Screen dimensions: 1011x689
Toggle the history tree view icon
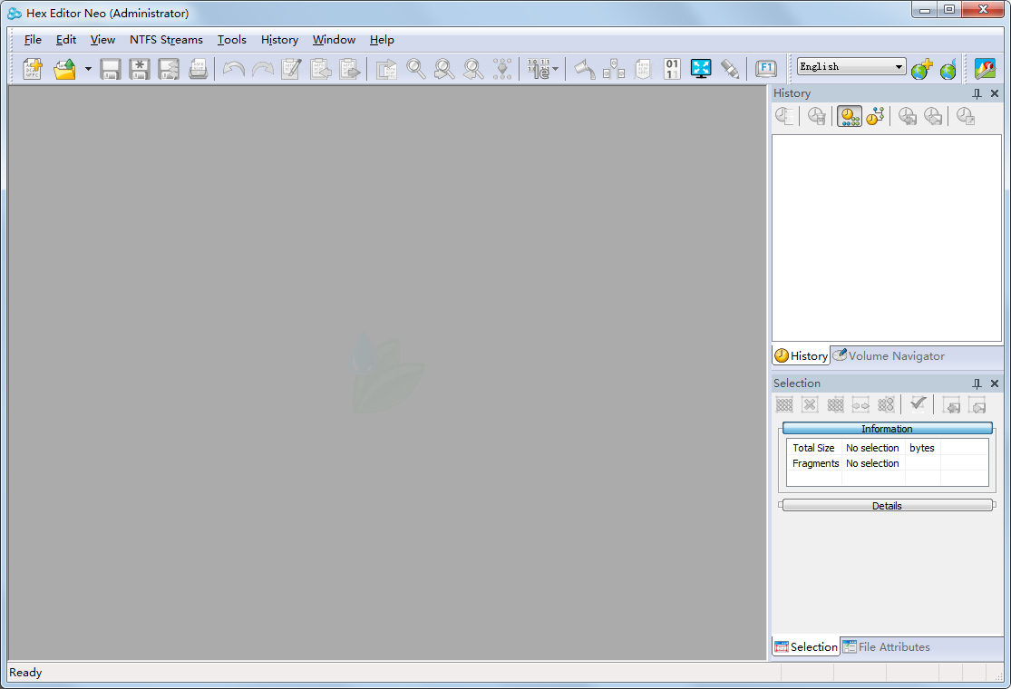(x=875, y=116)
